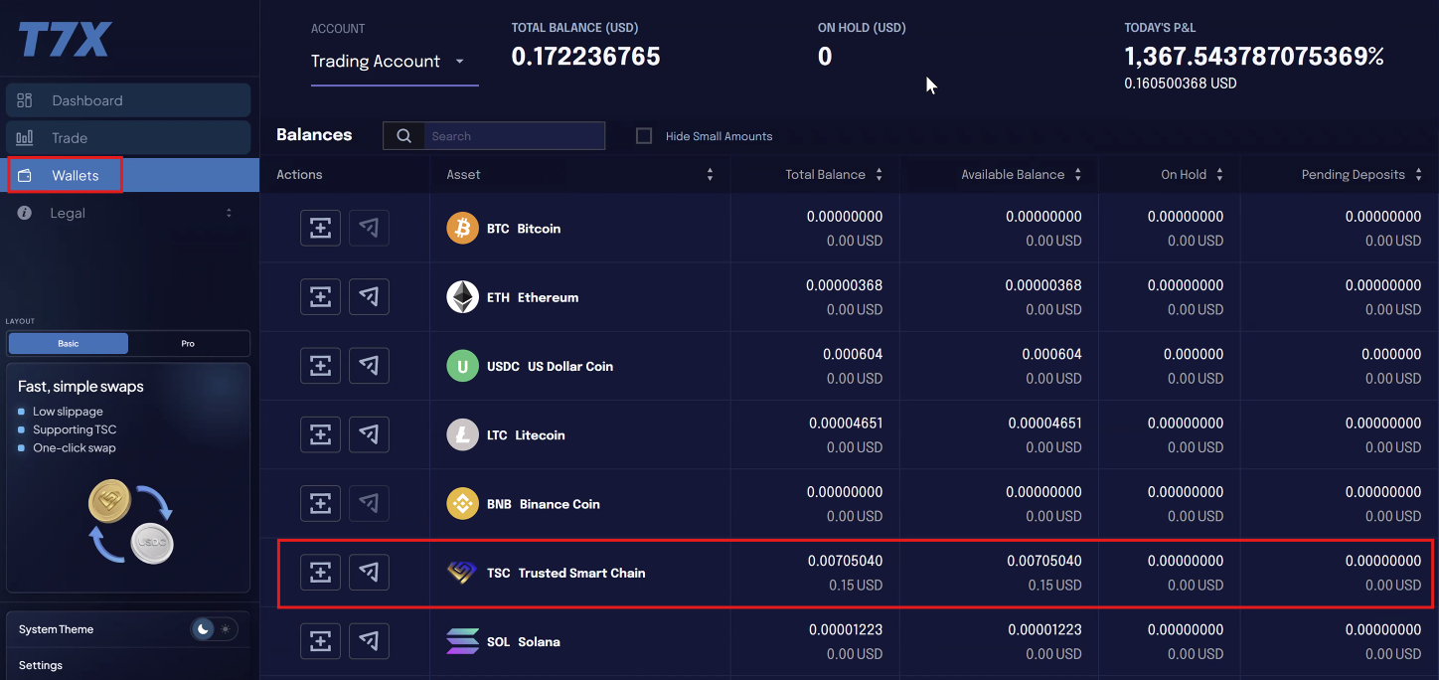Select the Basic layout option
1439x680 pixels.
[68, 343]
